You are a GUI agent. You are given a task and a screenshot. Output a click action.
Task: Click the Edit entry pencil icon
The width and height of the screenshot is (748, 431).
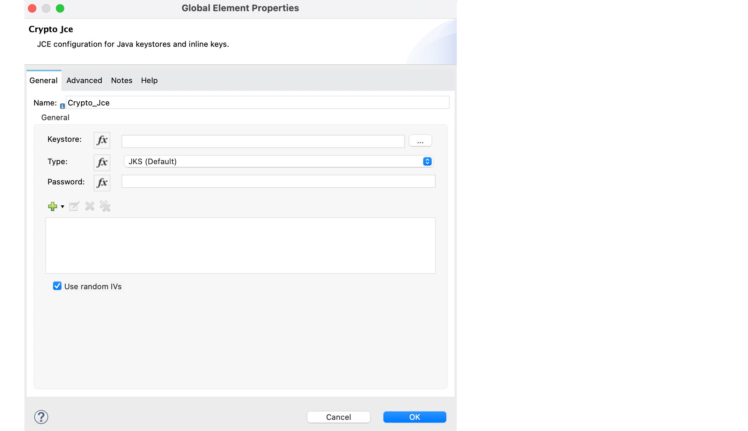(73, 206)
